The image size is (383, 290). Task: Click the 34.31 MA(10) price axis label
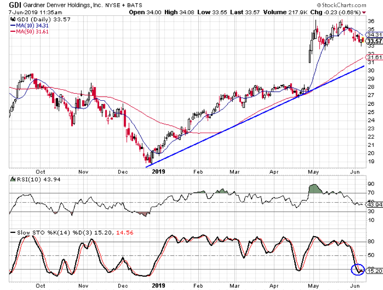pyautogui.click(x=374, y=35)
